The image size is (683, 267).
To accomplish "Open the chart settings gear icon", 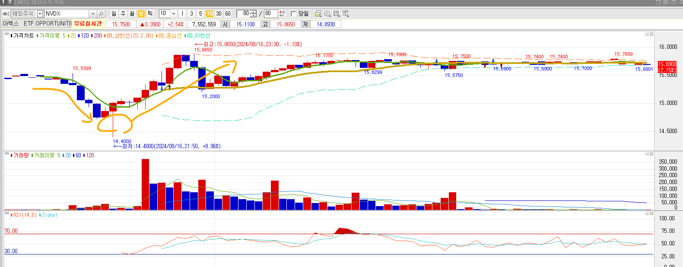I will (x=327, y=14).
